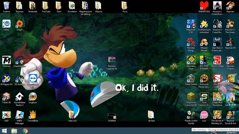The height and width of the screenshot is (134, 239).
Task: Launch Rayman Origins shortcut
Action: [230, 60]
